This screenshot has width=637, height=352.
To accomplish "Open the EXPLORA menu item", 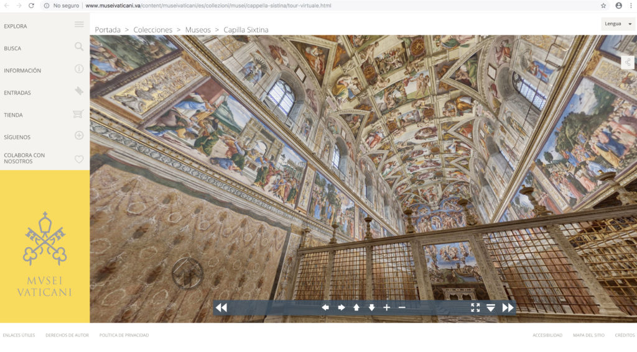I will pyautogui.click(x=16, y=26).
